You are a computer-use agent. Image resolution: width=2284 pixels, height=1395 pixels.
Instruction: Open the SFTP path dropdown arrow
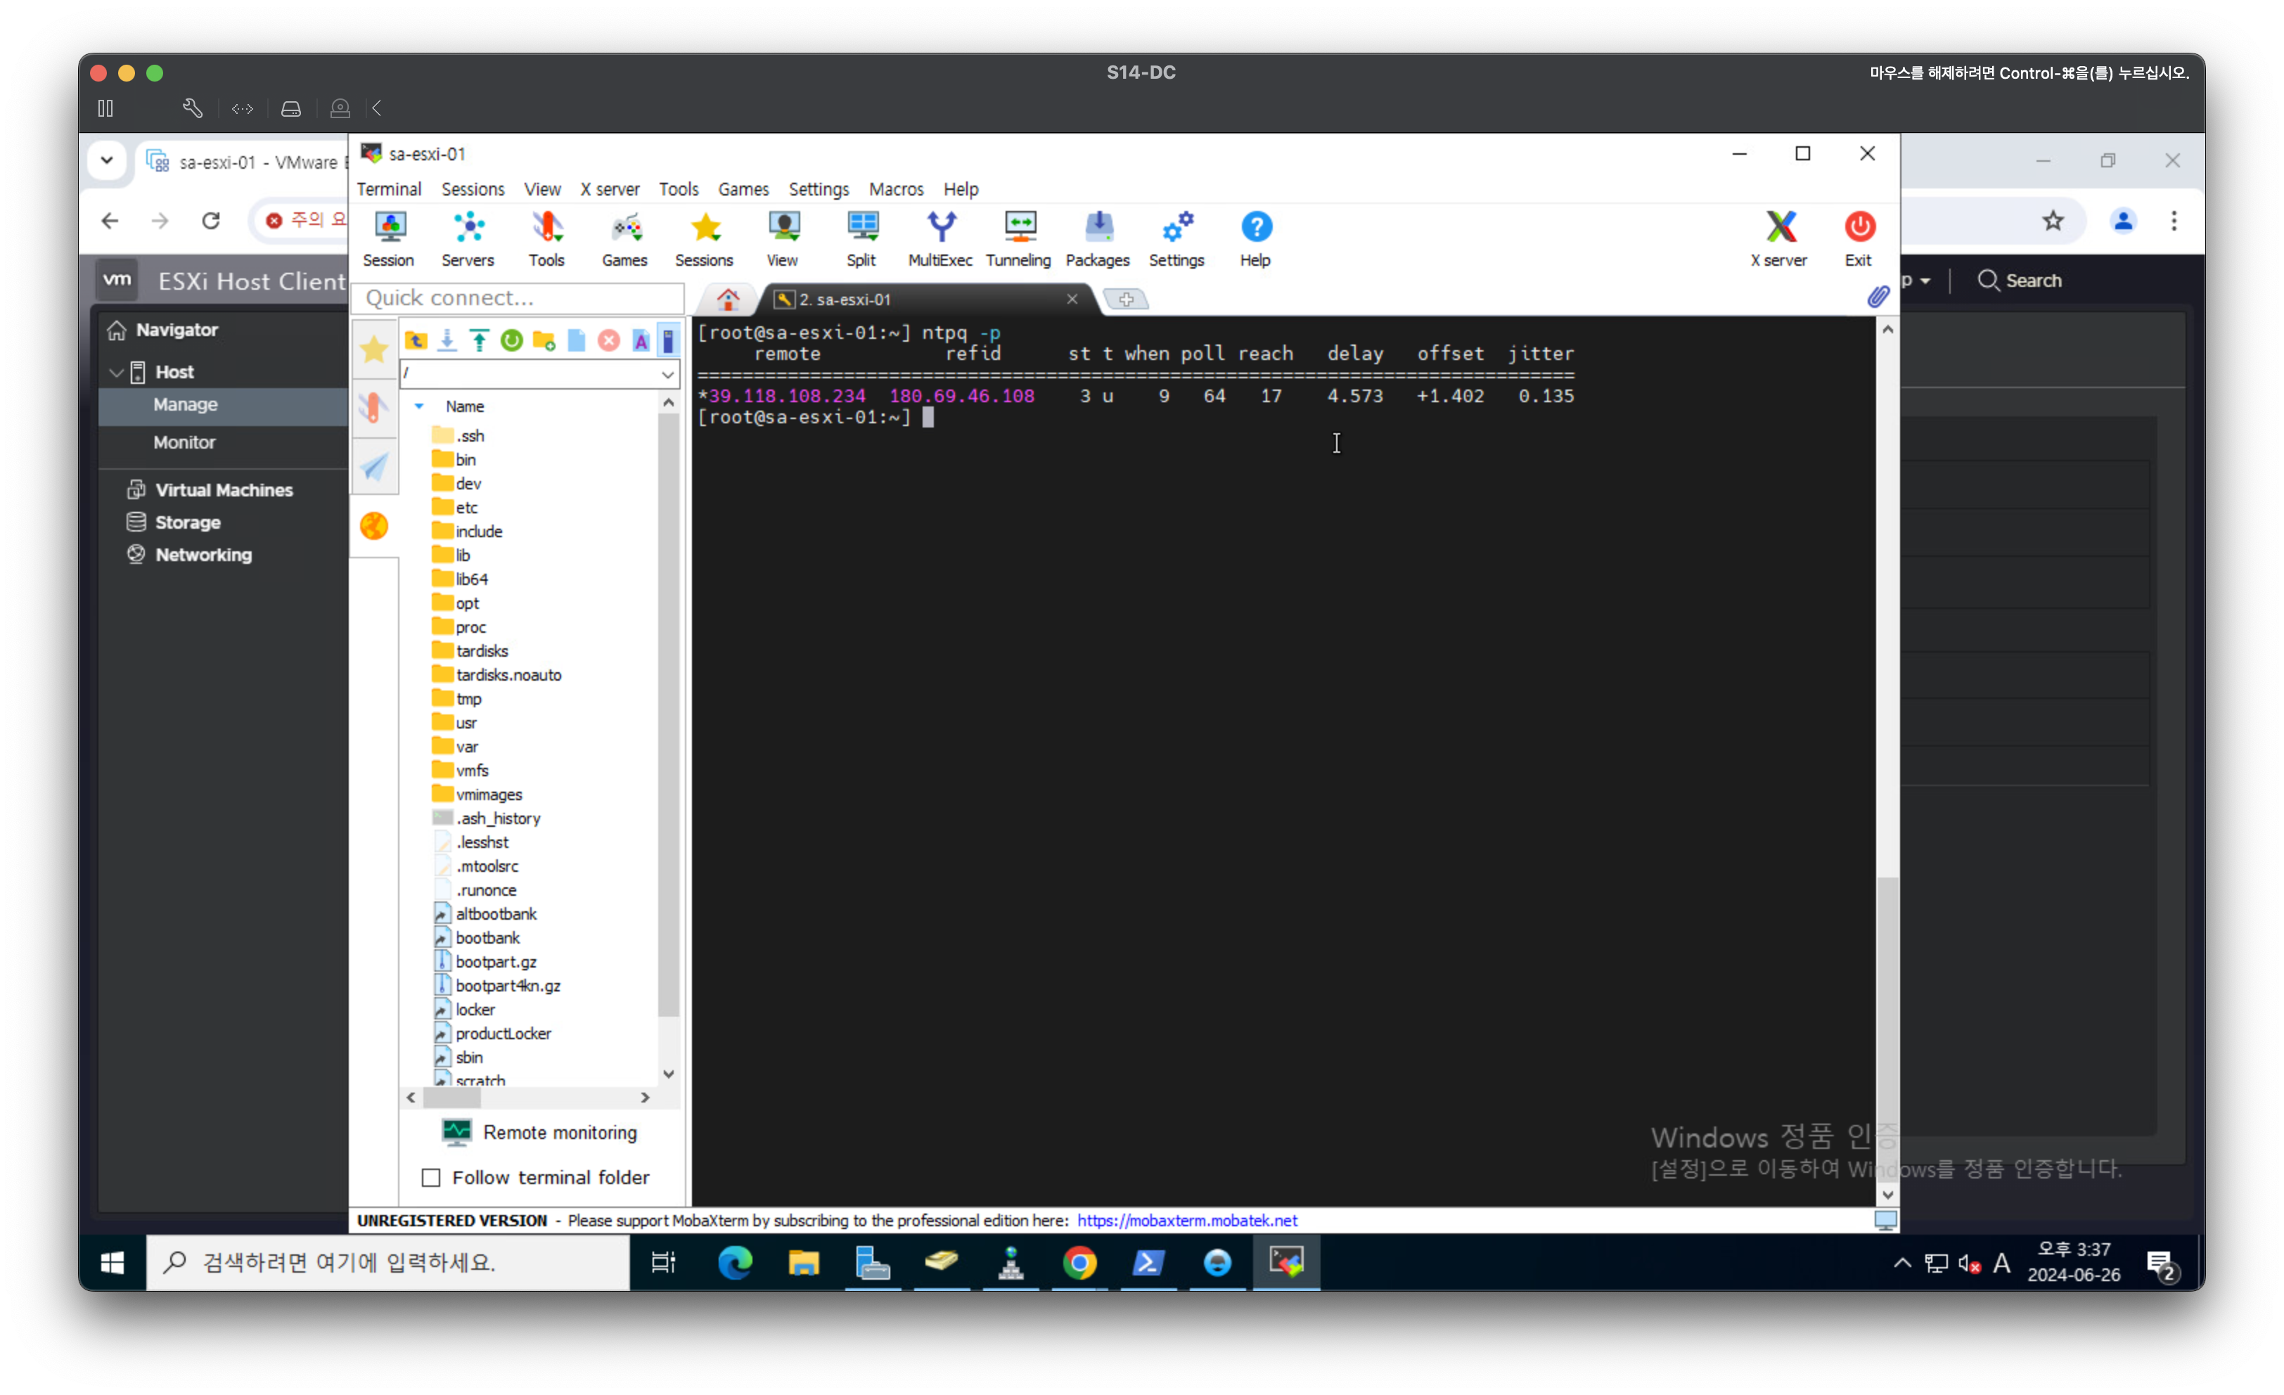[667, 375]
